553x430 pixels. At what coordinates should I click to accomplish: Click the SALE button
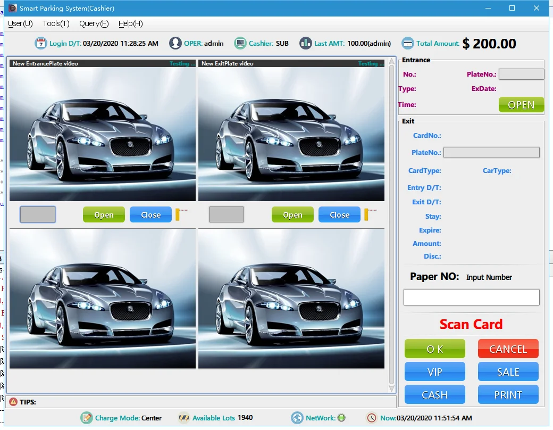point(508,372)
